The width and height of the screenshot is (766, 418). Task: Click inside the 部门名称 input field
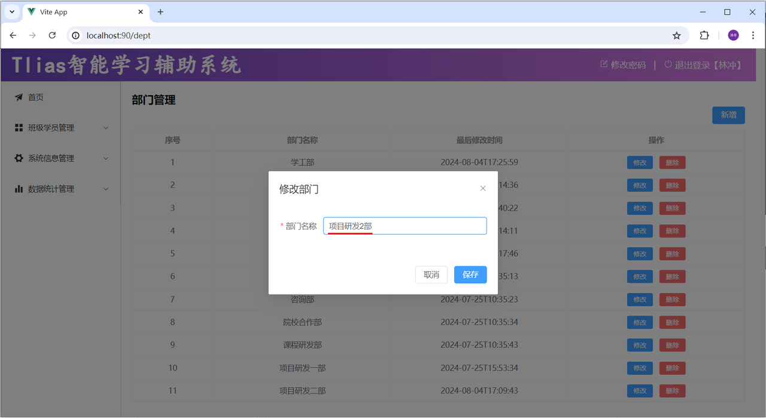click(405, 226)
